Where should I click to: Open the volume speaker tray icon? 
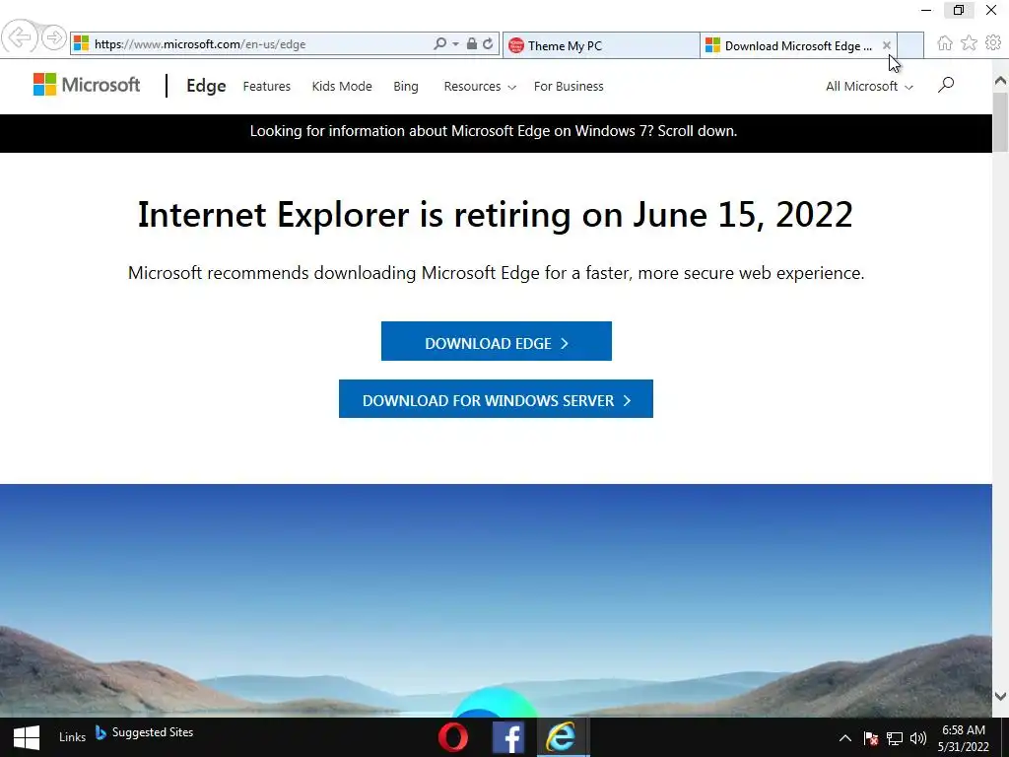click(918, 738)
